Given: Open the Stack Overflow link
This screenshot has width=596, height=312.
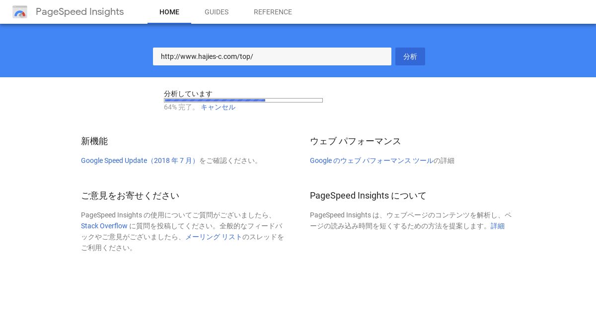Looking at the screenshot, I should click(104, 226).
